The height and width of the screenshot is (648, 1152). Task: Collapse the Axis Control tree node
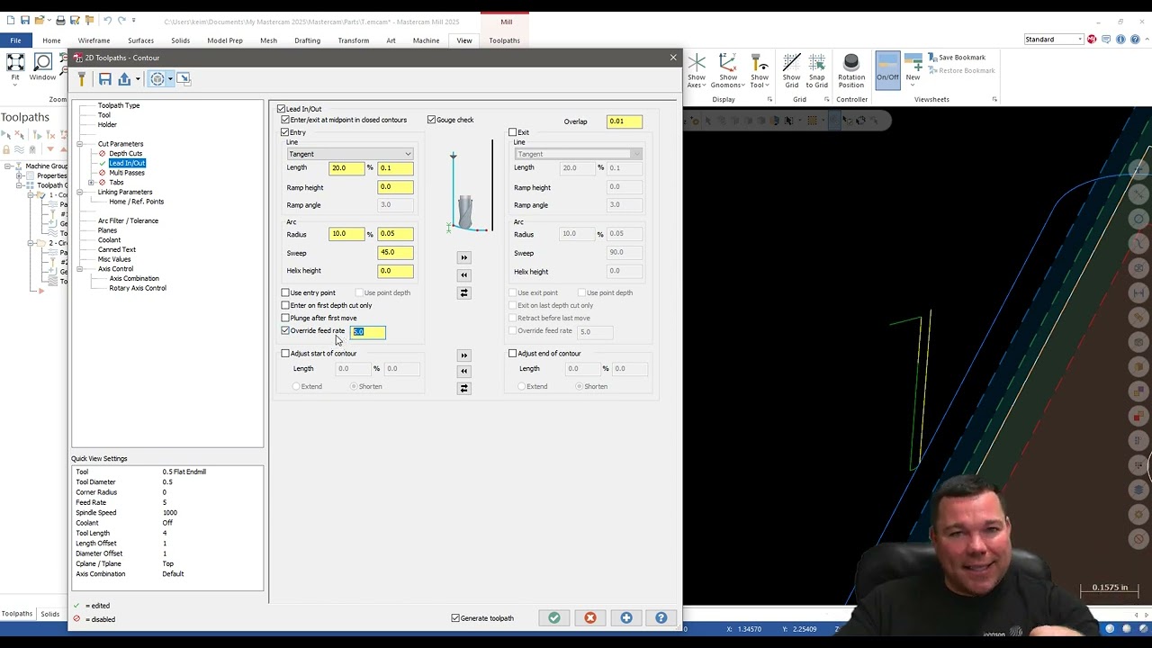pyautogui.click(x=80, y=269)
